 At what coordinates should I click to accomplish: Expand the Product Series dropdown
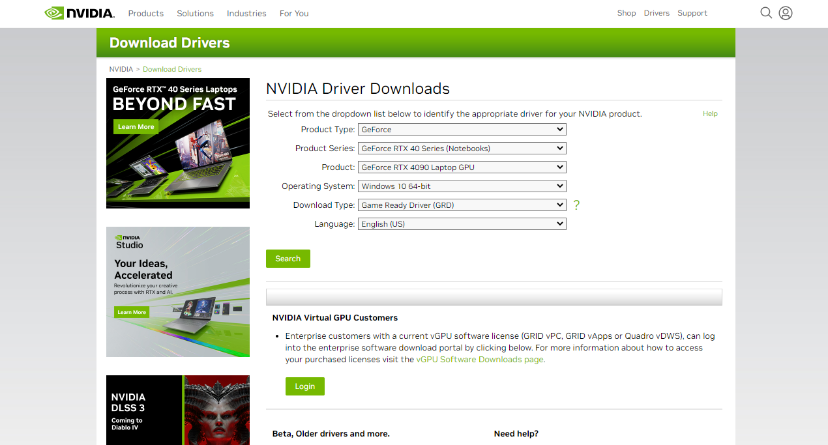tap(462, 148)
